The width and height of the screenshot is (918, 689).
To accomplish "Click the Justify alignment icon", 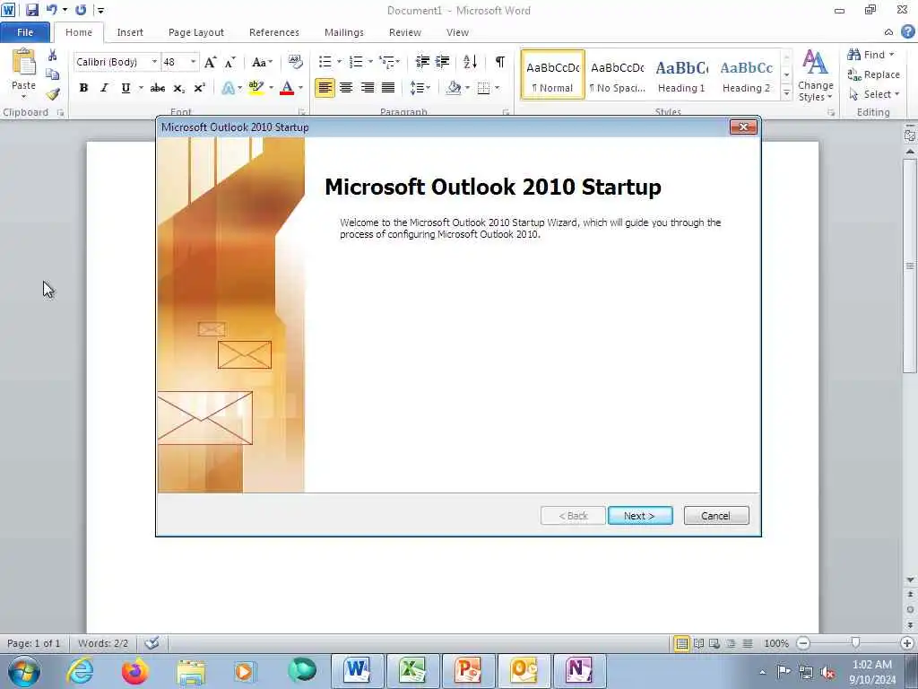I will coord(388,88).
